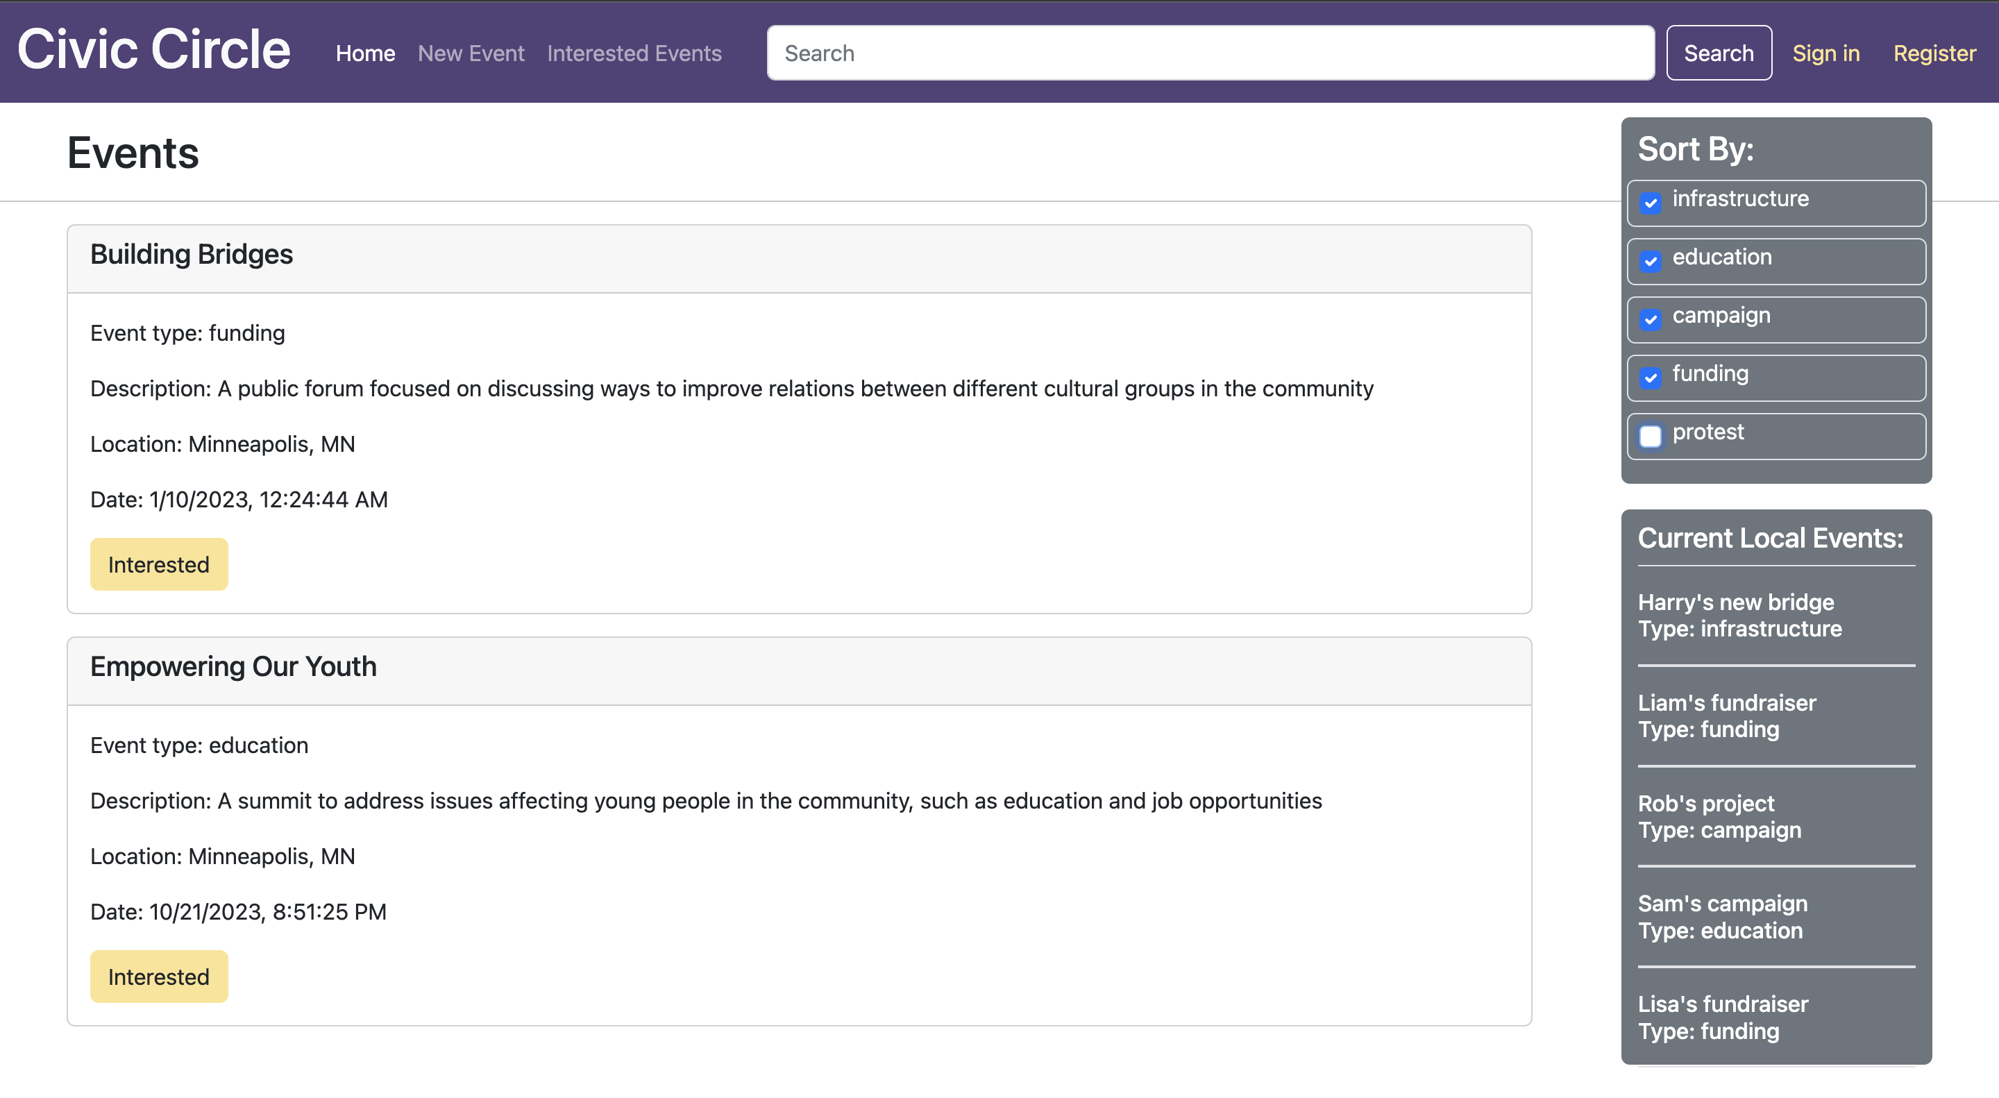Mark Empowering Our Youth as Interested
Screen dimensions: 1999x1098
[x=159, y=976]
